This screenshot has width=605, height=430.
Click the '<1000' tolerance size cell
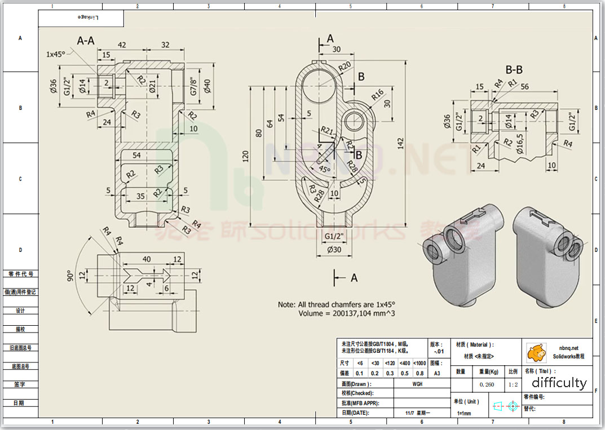pyautogui.click(x=419, y=363)
